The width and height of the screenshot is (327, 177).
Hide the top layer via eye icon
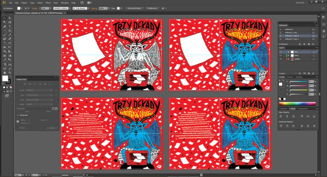pyautogui.click(x=280, y=52)
